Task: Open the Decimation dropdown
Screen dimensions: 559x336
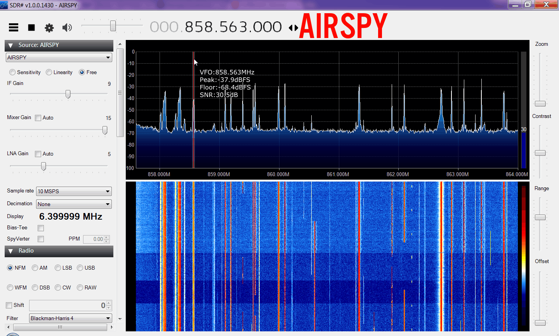Action: tap(74, 204)
